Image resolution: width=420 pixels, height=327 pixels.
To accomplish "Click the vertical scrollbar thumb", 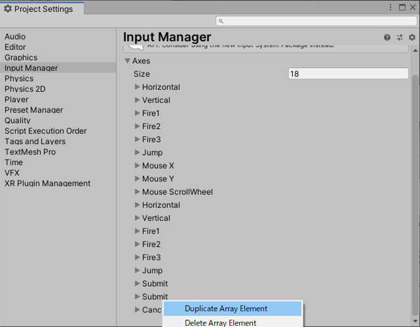I will point(415,195).
